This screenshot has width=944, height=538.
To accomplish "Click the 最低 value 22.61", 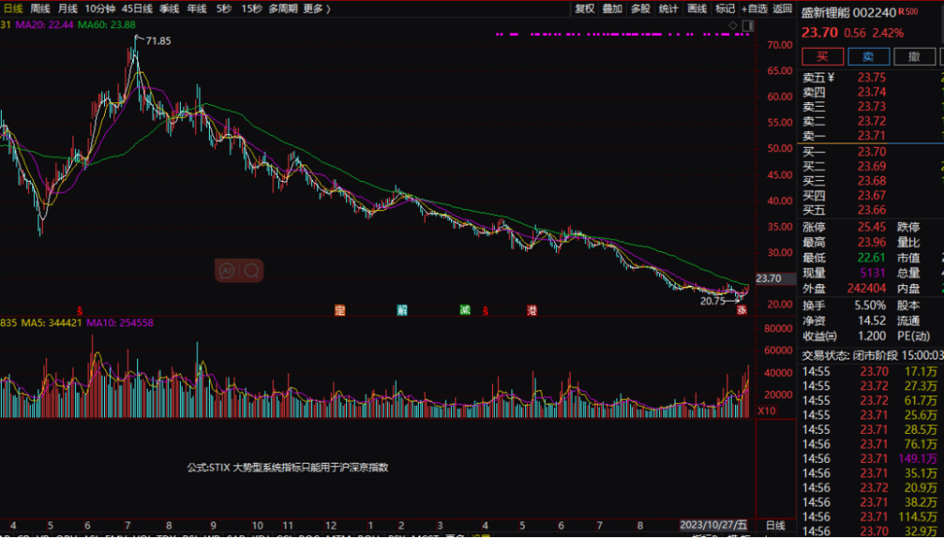I will (871, 258).
